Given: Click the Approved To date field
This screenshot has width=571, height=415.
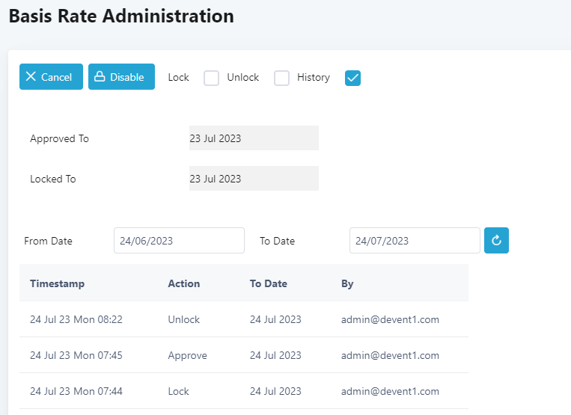Looking at the screenshot, I should click(x=254, y=138).
